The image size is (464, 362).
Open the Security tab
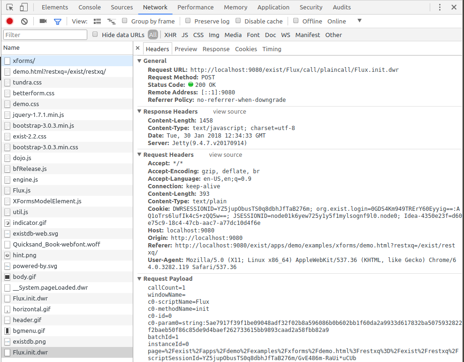pos(311,7)
